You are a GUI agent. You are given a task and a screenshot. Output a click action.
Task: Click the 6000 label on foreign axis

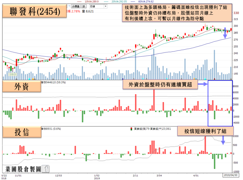coord(236,92)
